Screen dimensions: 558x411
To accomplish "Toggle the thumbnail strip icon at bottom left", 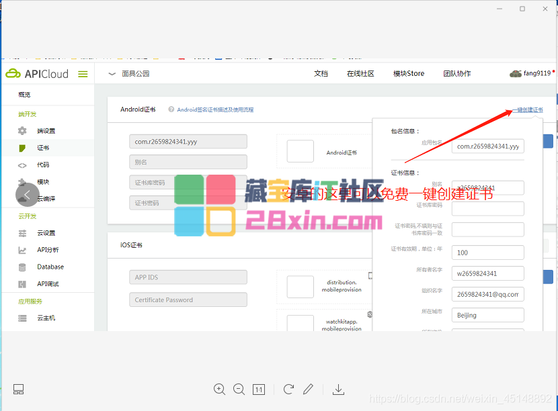I will pos(18,390).
